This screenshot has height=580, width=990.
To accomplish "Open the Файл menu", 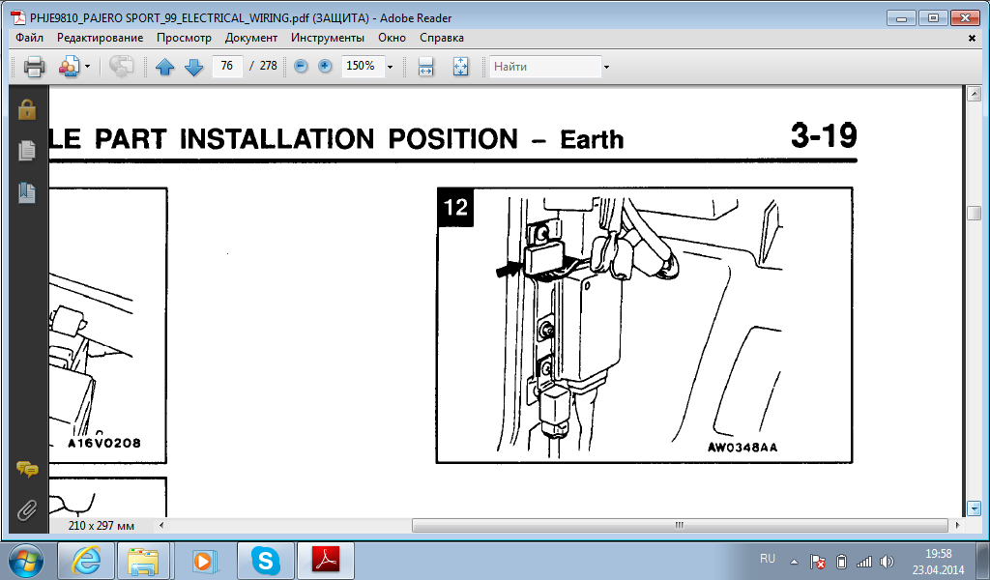I will point(29,38).
